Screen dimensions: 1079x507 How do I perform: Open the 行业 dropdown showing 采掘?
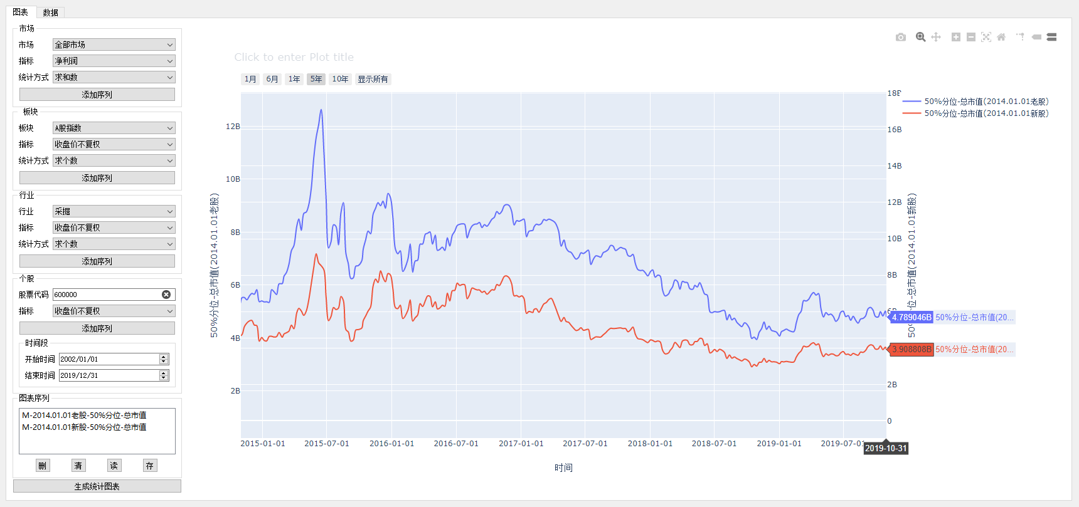(x=114, y=211)
